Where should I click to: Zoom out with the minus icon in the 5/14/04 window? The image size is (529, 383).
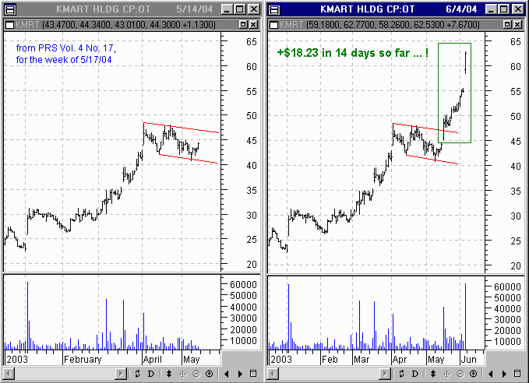click(x=196, y=374)
